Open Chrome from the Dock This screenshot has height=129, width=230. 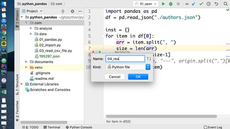point(4,33)
